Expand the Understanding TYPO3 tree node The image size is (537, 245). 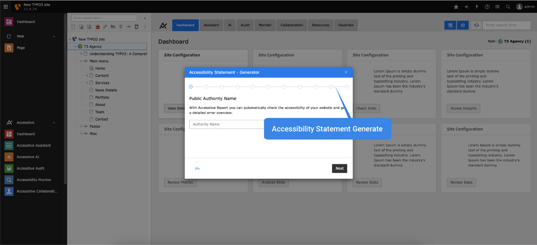point(81,54)
